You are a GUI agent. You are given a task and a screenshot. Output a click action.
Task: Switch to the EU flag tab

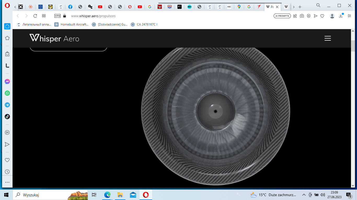(x=41, y=7)
